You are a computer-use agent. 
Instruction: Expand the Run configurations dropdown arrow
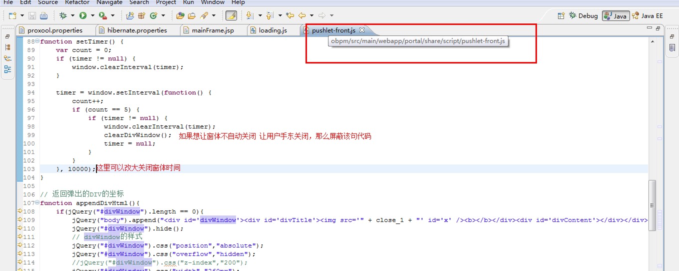pyautogui.click(x=92, y=16)
